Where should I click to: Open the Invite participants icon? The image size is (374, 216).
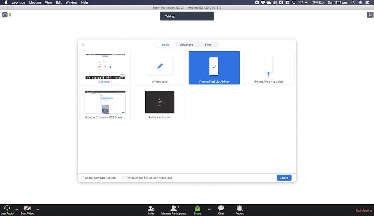coord(151,208)
